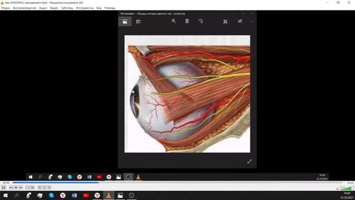Open the microphone app on the taskbar
The height and width of the screenshot is (200, 355).
(28, 195)
